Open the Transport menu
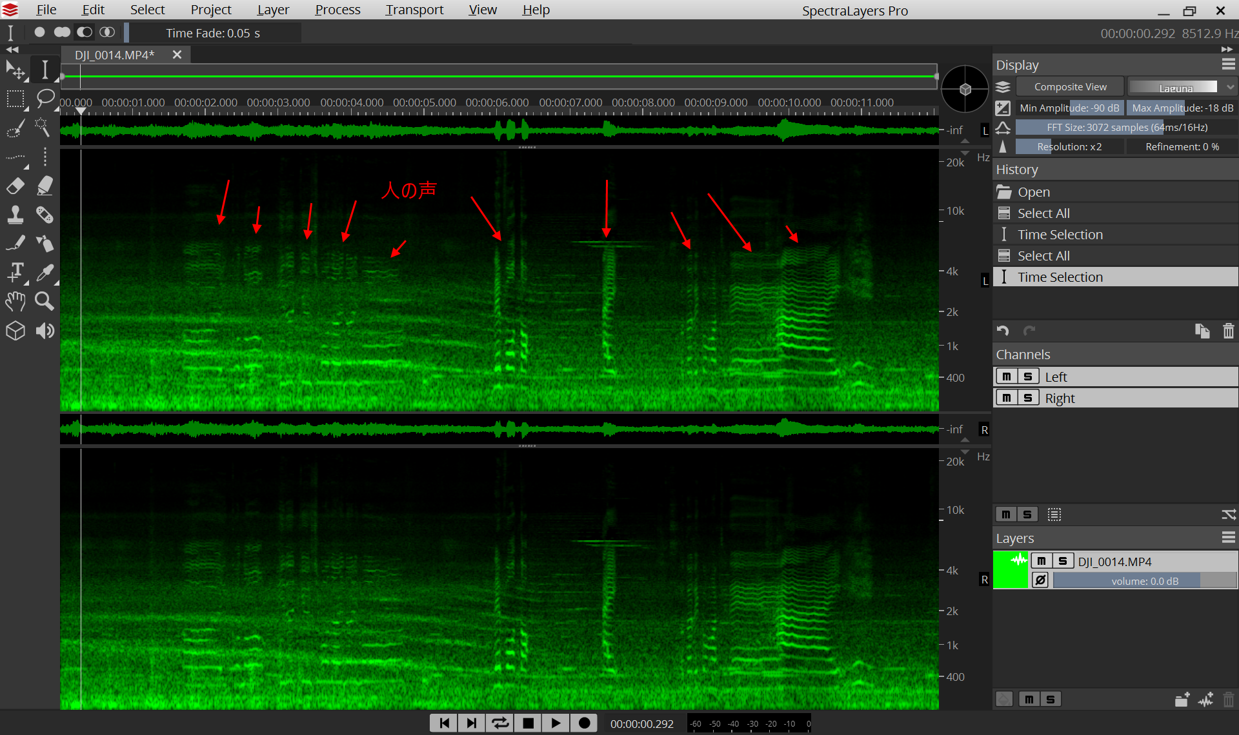The width and height of the screenshot is (1239, 735). tap(414, 10)
